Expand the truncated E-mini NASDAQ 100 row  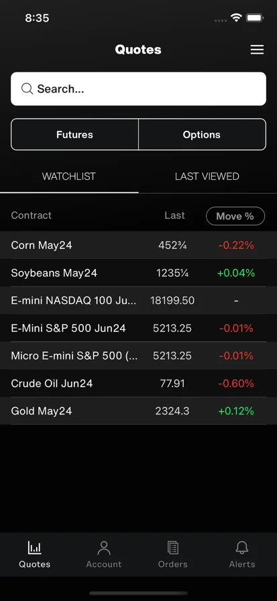pyautogui.click(x=138, y=300)
